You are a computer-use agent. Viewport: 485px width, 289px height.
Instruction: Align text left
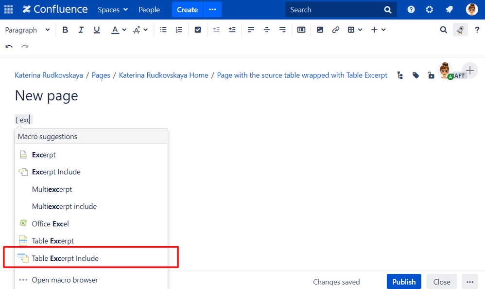pos(251,30)
